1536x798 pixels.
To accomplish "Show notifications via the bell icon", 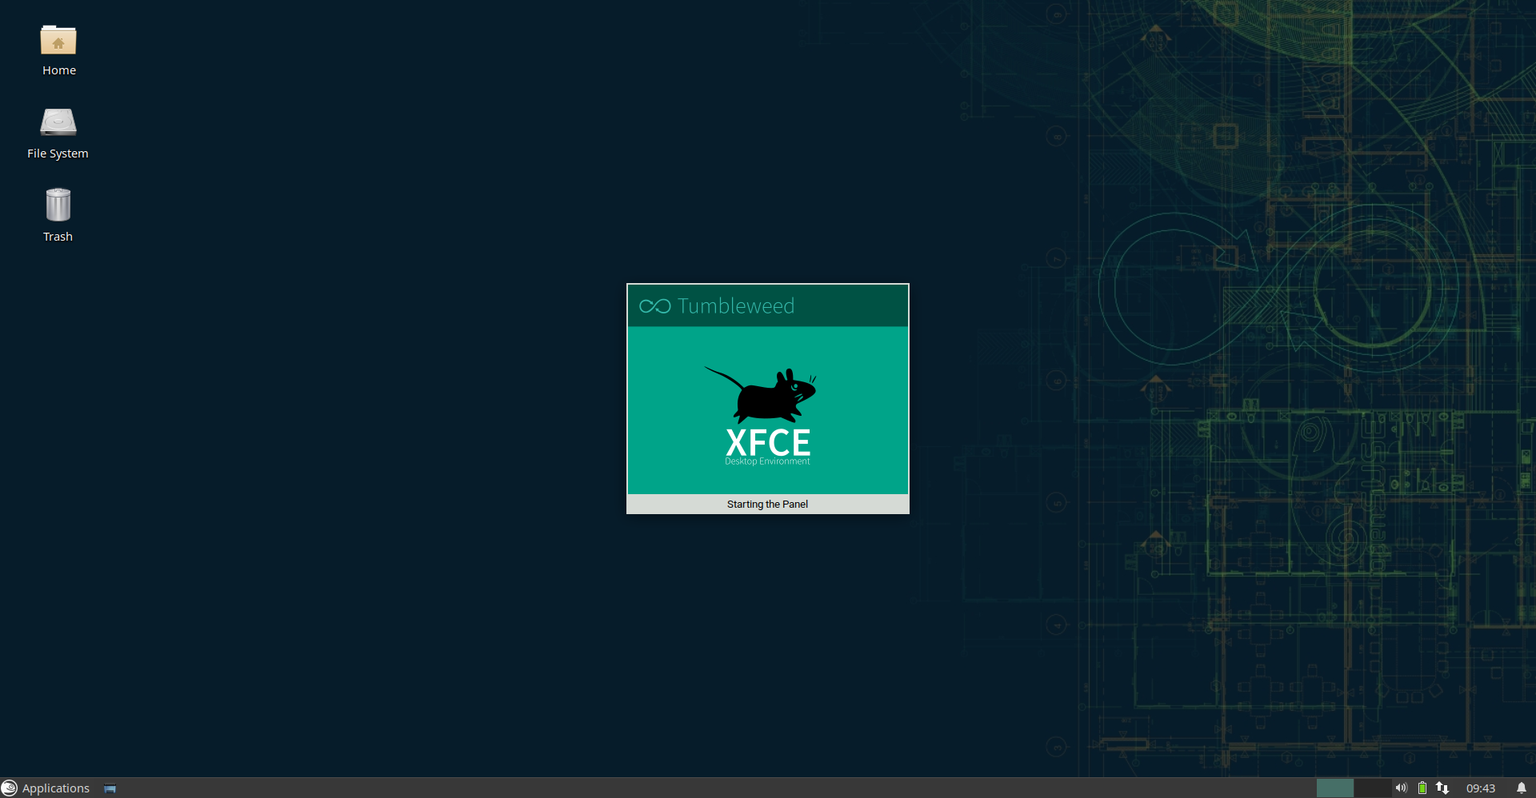I will (1521, 788).
